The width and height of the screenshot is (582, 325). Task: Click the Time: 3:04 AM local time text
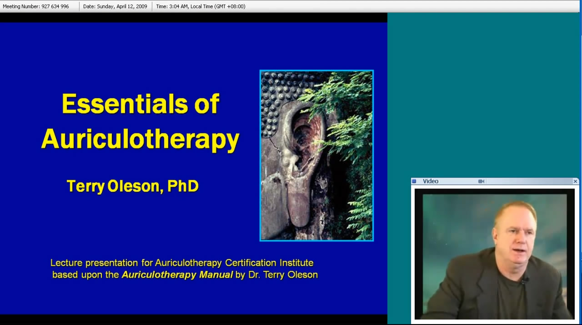click(201, 6)
